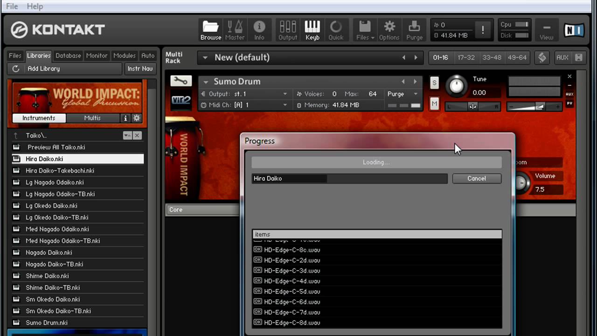
Task: Select HD-Edge-C-8d.wav in items list
Action: [x=377, y=322]
